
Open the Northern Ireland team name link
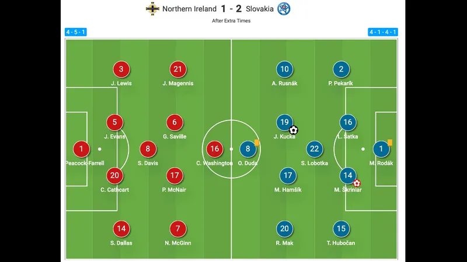pos(189,9)
